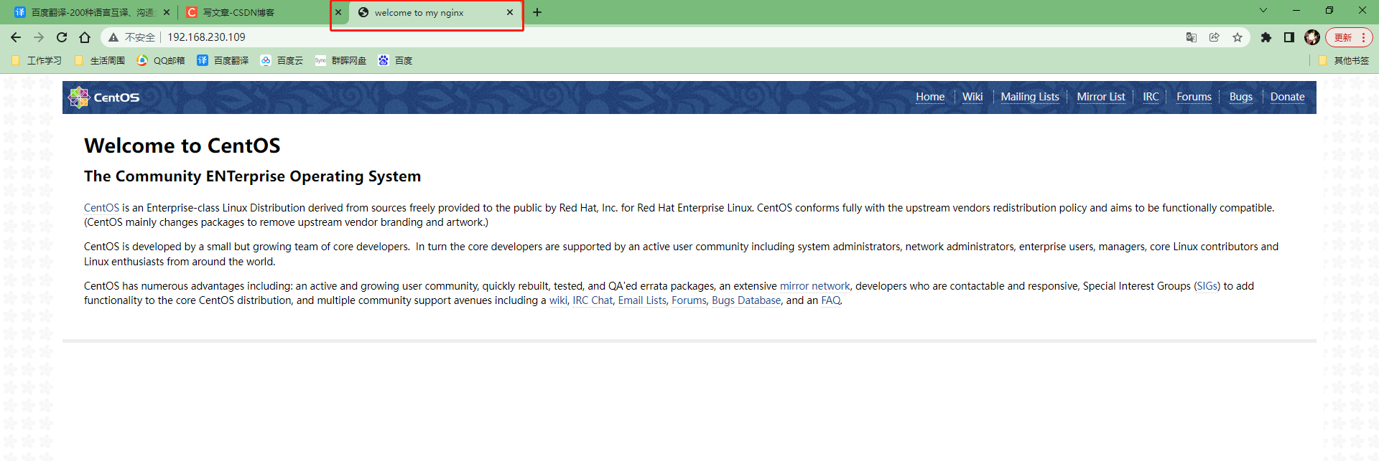Open the profile avatar menu

pyautogui.click(x=1312, y=37)
